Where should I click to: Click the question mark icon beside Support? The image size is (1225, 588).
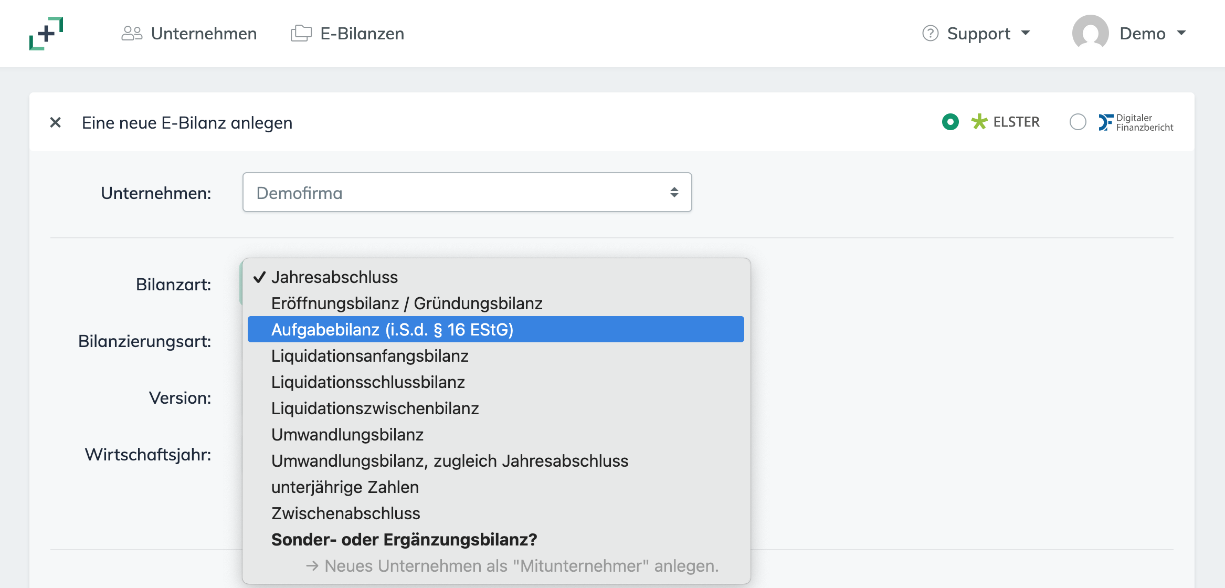click(930, 34)
